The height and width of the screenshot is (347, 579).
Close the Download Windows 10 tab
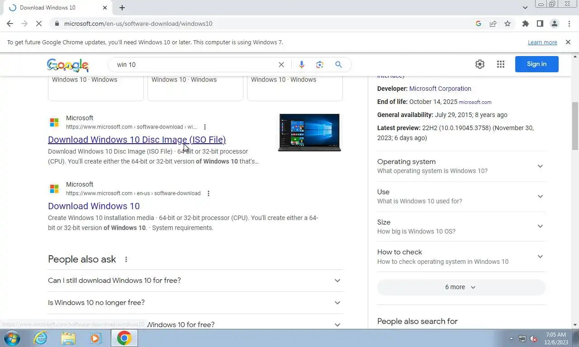[105, 8]
